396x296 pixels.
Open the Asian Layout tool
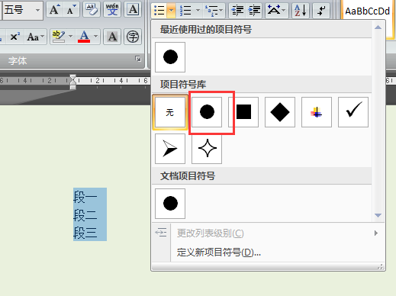(273, 11)
